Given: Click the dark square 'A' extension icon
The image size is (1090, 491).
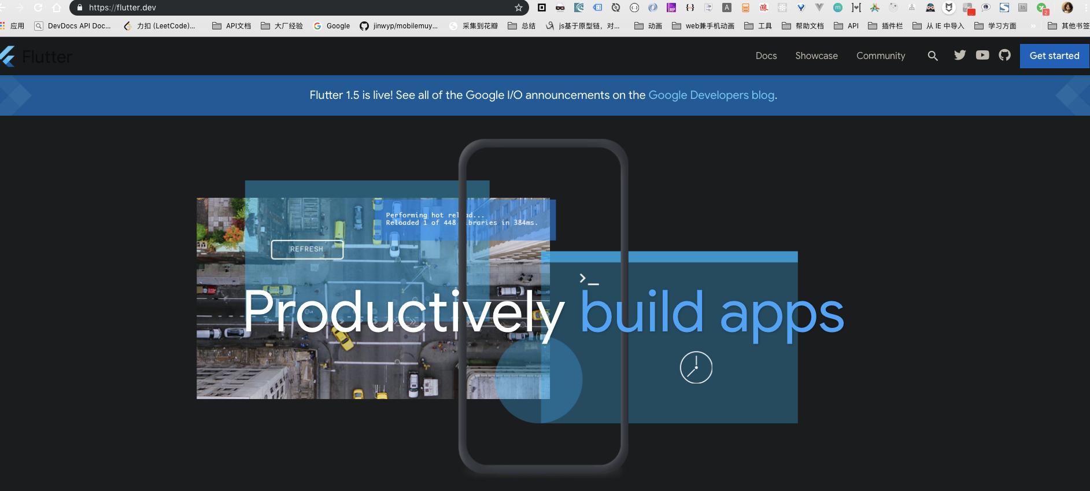Looking at the screenshot, I should click(727, 8).
